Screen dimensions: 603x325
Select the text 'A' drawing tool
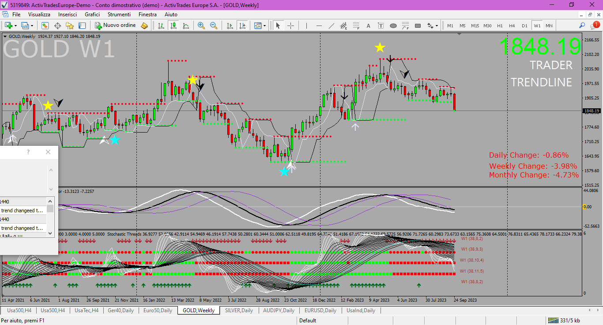(x=369, y=26)
